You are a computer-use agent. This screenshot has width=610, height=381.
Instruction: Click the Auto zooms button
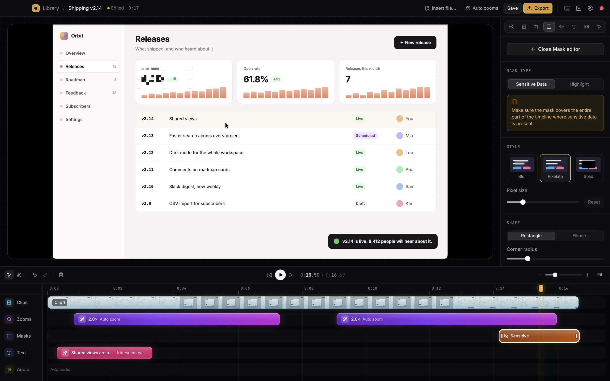click(x=482, y=8)
